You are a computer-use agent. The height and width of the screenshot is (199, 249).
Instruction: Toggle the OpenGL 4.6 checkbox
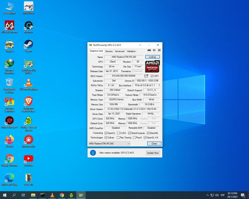click(145, 137)
